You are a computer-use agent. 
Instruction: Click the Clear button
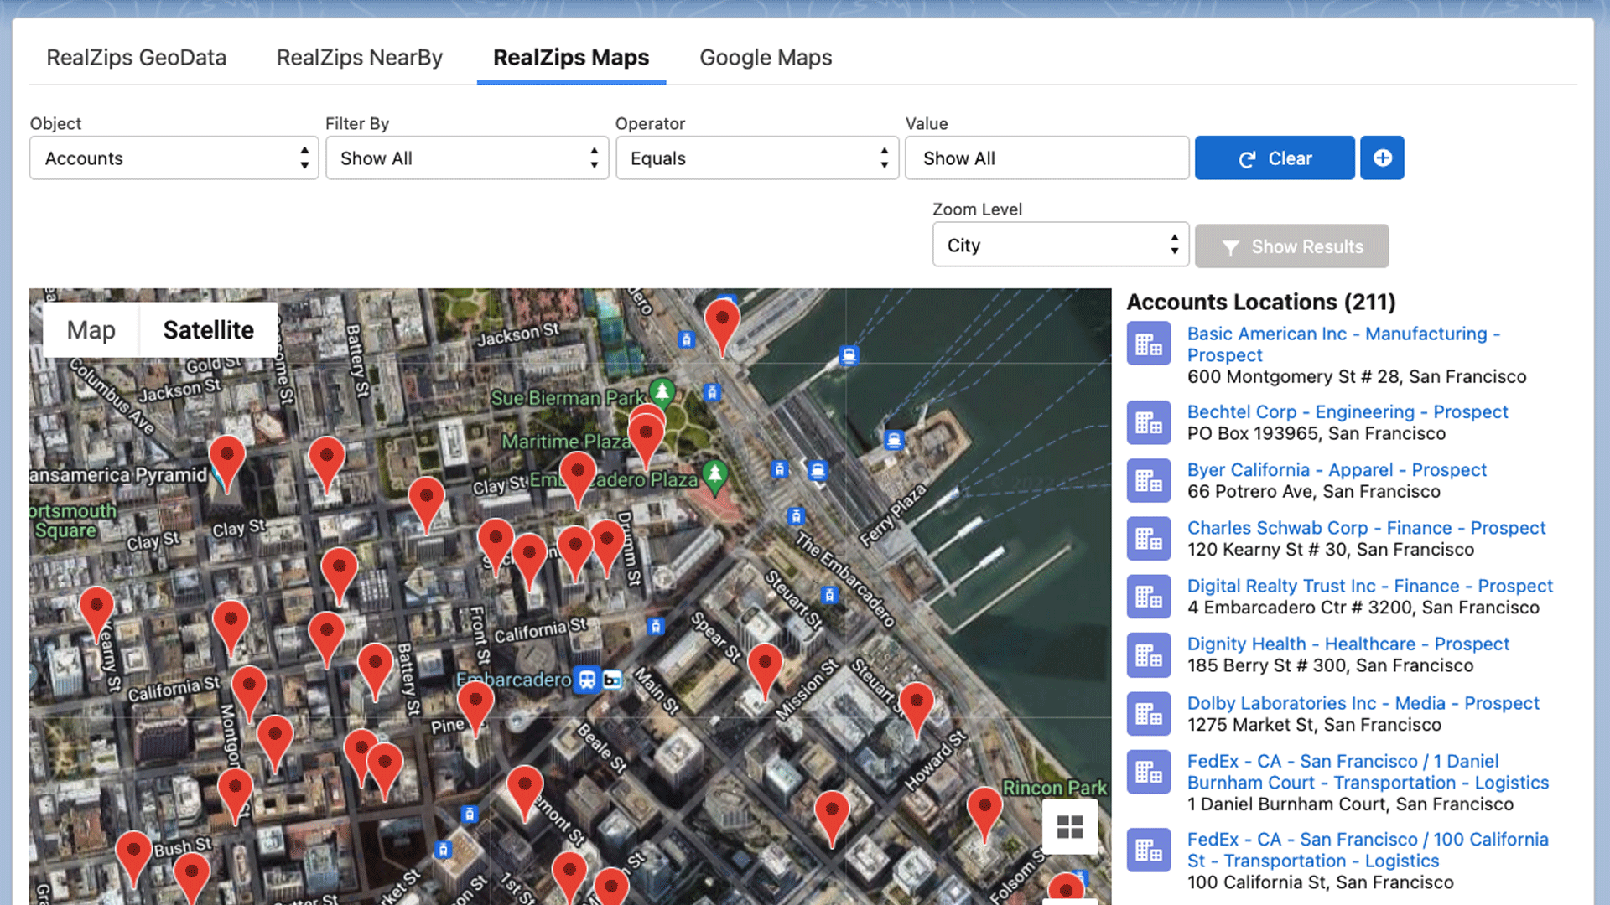click(1275, 158)
